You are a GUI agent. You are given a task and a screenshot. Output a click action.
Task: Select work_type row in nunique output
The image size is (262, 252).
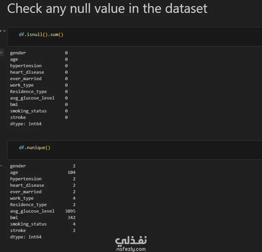click(x=43, y=198)
